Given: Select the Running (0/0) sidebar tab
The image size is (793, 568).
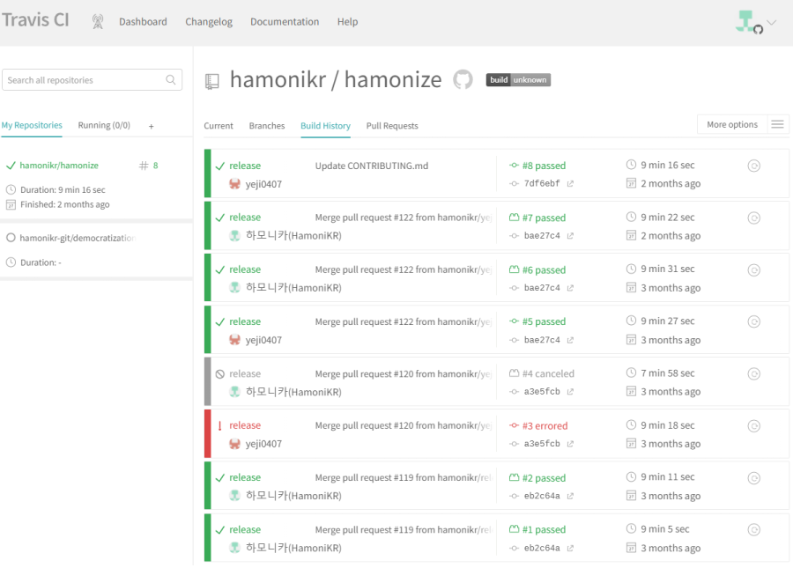Looking at the screenshot, I should (x=104, y=125).
